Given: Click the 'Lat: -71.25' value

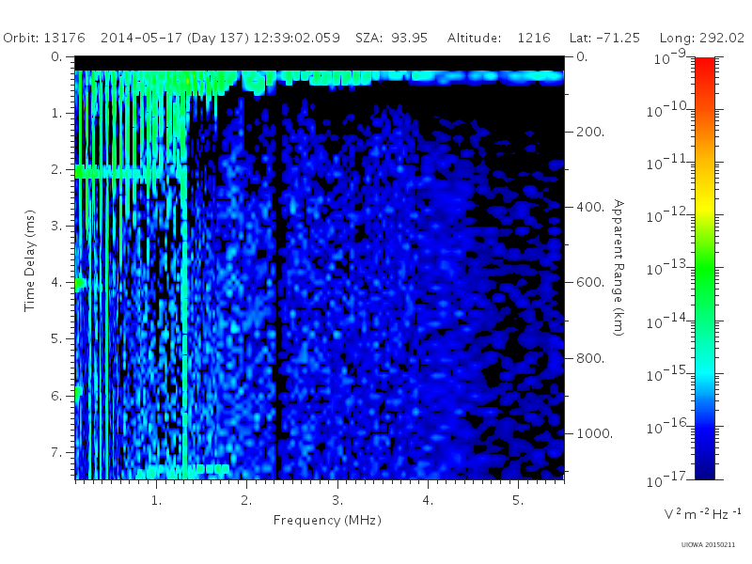Looking at the screenshot, I should coord(604,38).
